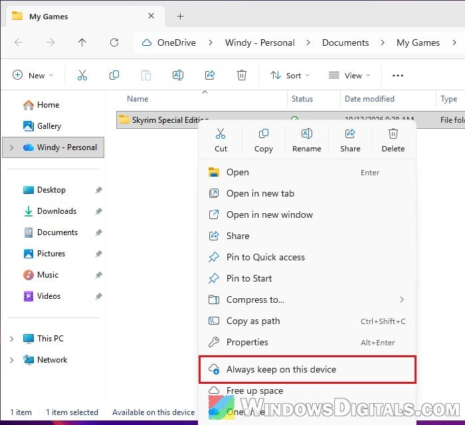Click chevron after Windy - Personal breadcrumb
The image size is (465, 425).
click(x=308, y=42)
